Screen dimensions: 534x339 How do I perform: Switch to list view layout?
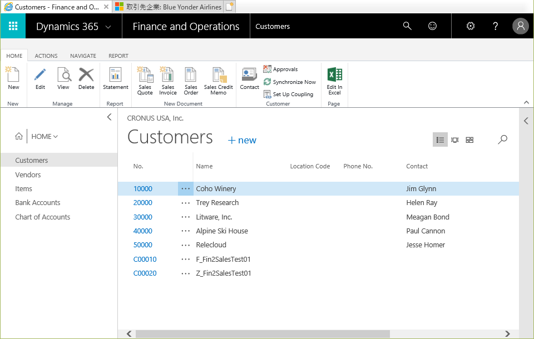[440, 140]
